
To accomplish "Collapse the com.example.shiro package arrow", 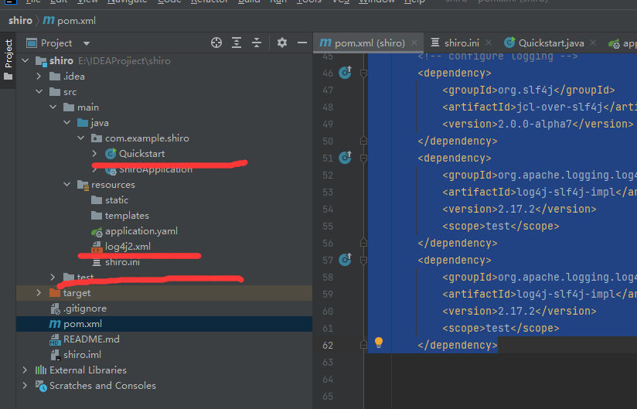I will [x=81, y=138].
